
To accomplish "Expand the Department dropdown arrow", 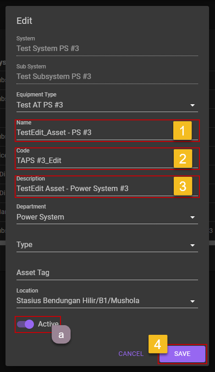I will pyautogui.click(x=193, y=217).
